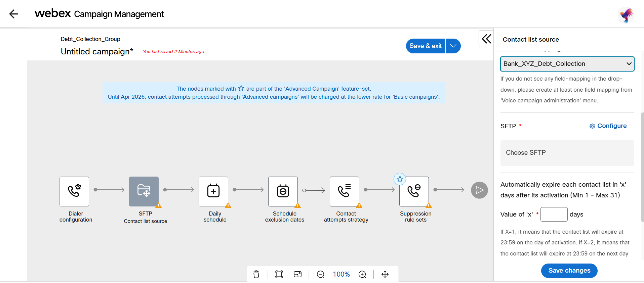Open the Daily schedule node
Viewport: 644px width, 283px height.
pyautogui.click(x=213, y=191)
